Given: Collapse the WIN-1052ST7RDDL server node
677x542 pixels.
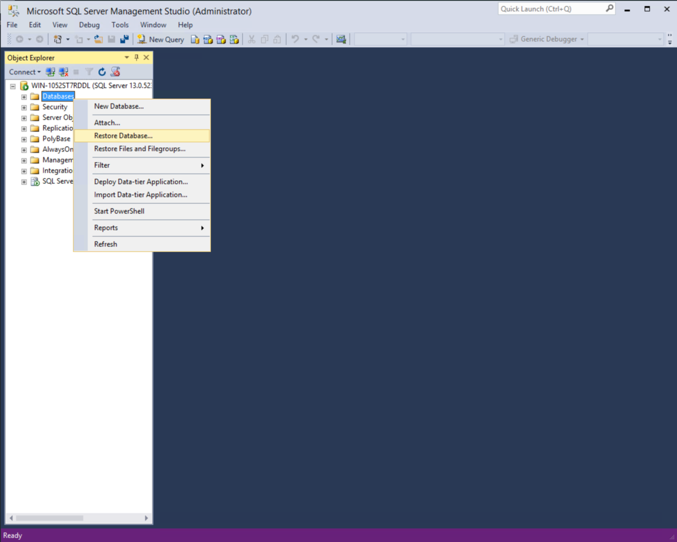Looking at the screenshot, I should pos(13,86).
